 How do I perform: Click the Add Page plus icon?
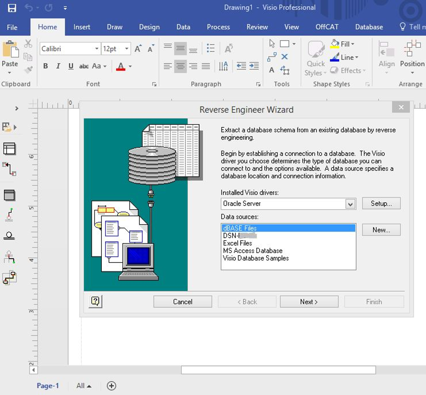(111, 385)
